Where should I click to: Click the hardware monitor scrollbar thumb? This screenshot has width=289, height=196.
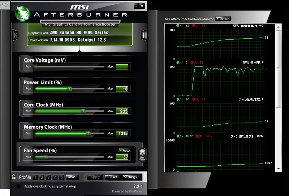point(279,69)
